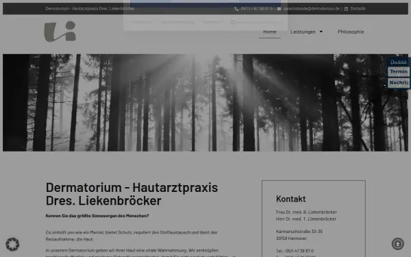Open the accessibility widget icon

coord(397,244)
